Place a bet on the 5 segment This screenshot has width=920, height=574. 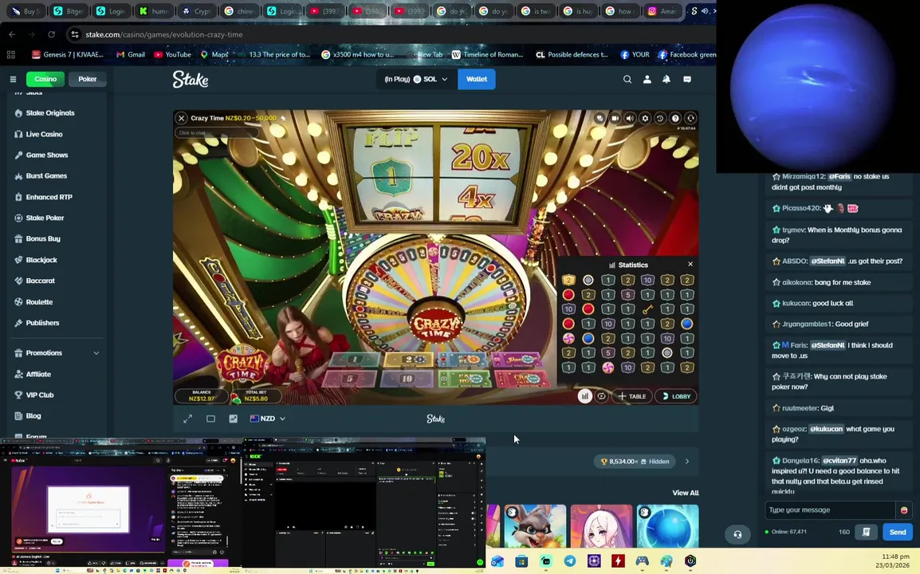pyautogui.click(x=350, y=379)
